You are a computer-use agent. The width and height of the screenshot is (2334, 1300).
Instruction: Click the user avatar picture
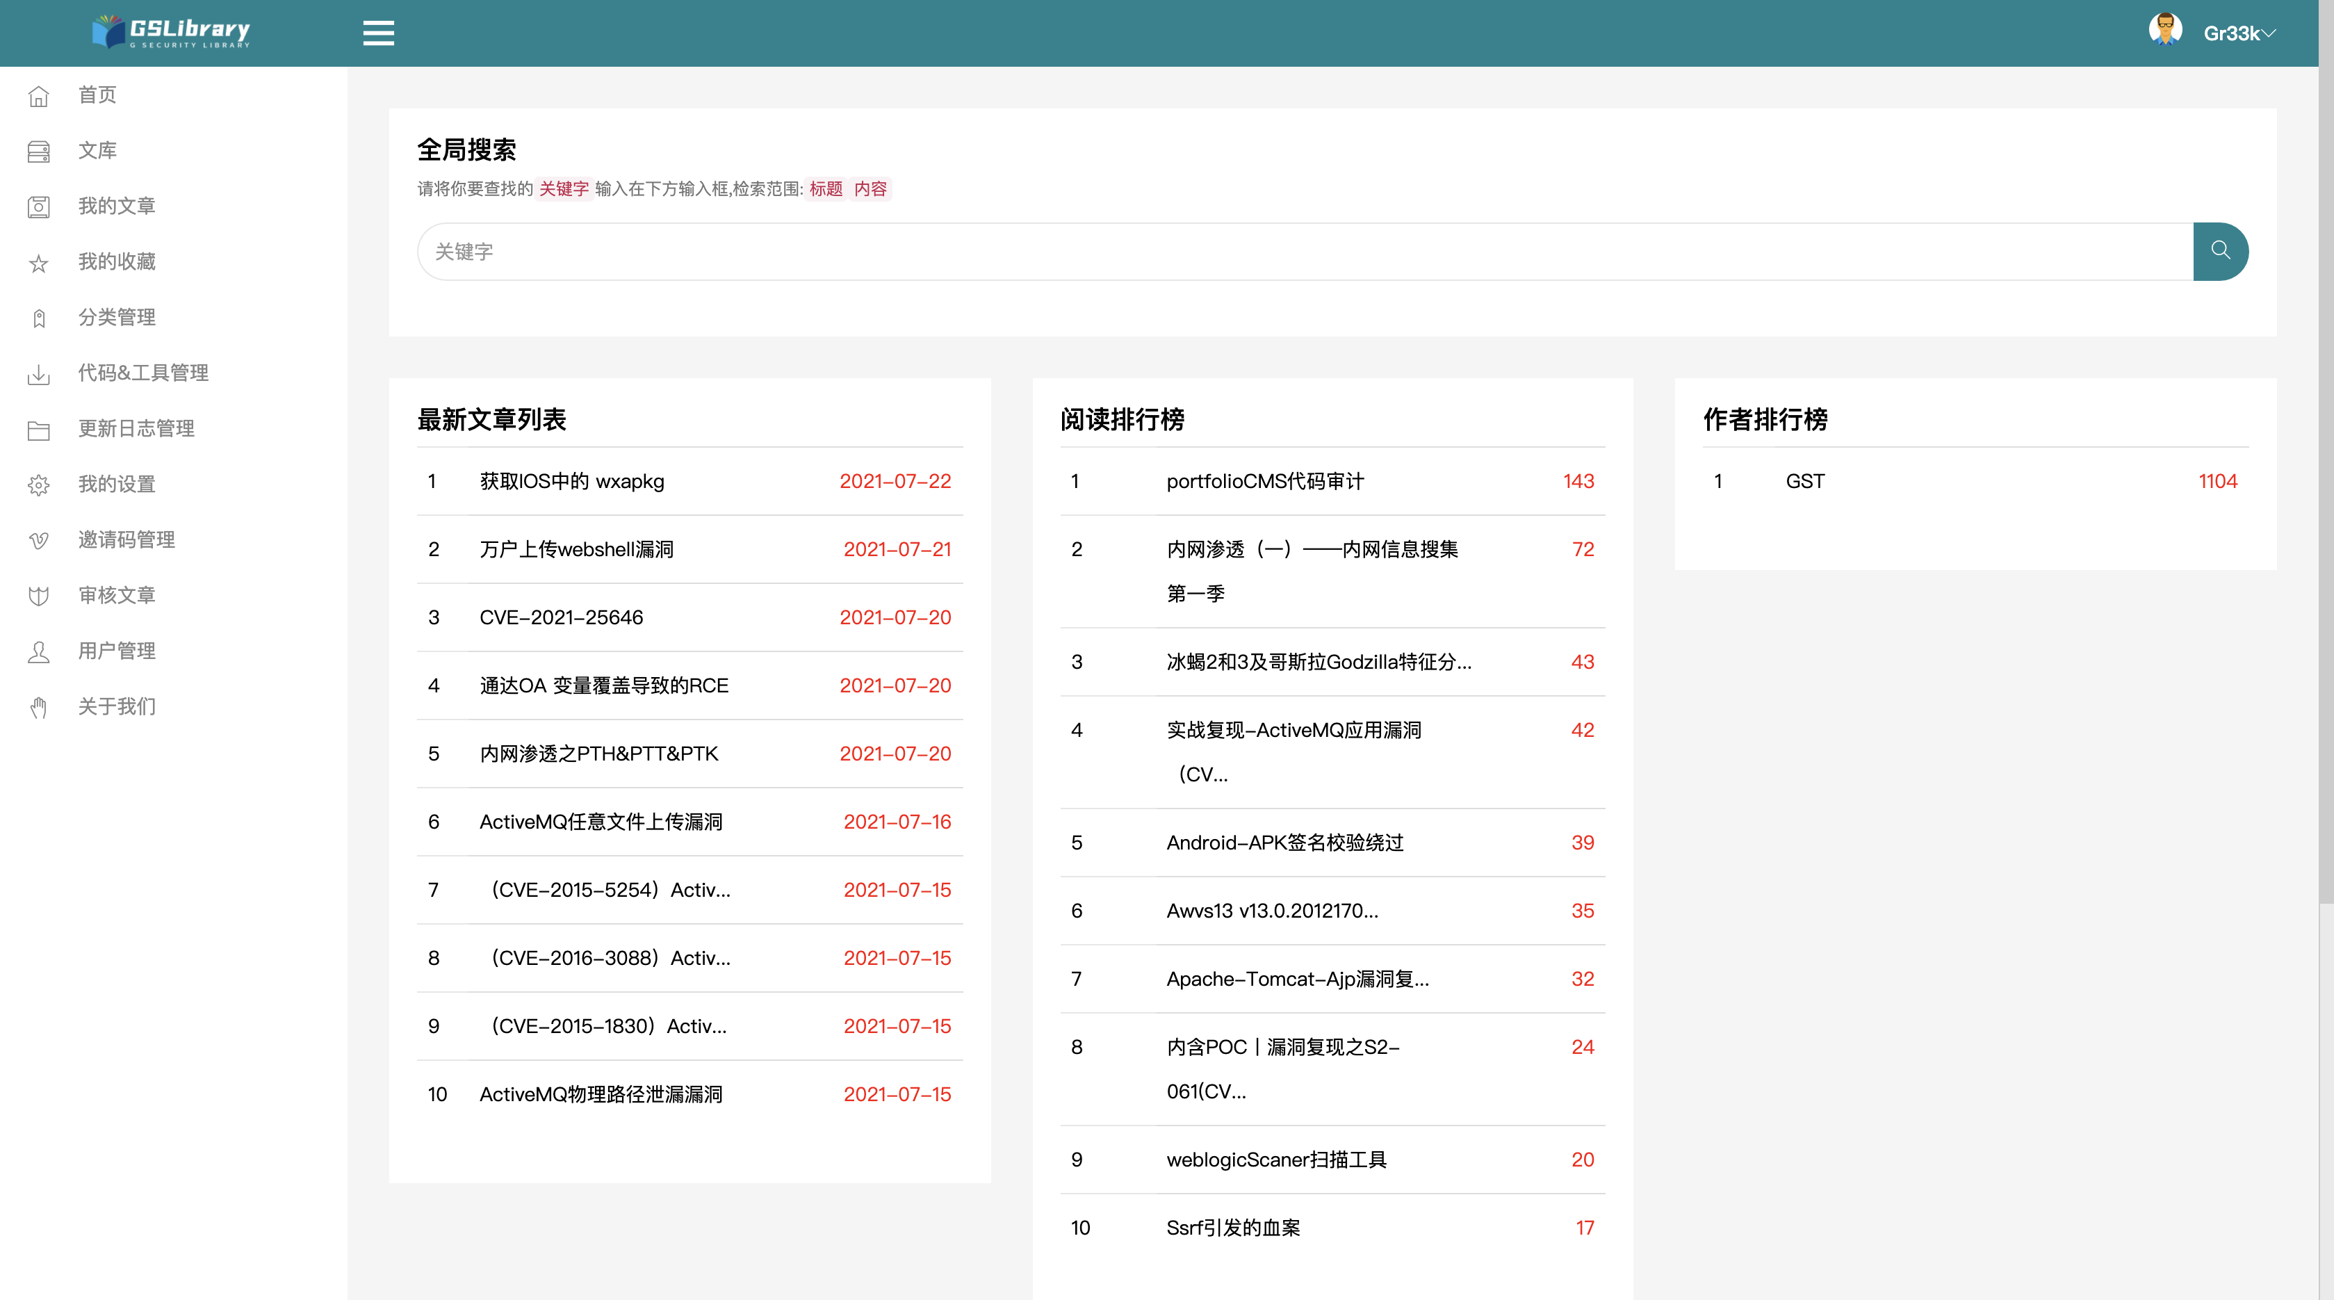point(2164,30)
